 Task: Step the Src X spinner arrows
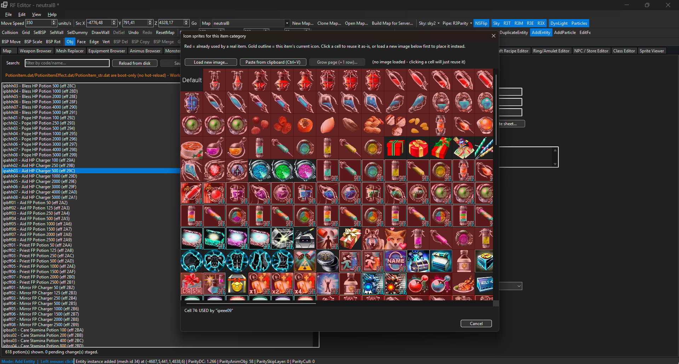click(x=114, y=23)
